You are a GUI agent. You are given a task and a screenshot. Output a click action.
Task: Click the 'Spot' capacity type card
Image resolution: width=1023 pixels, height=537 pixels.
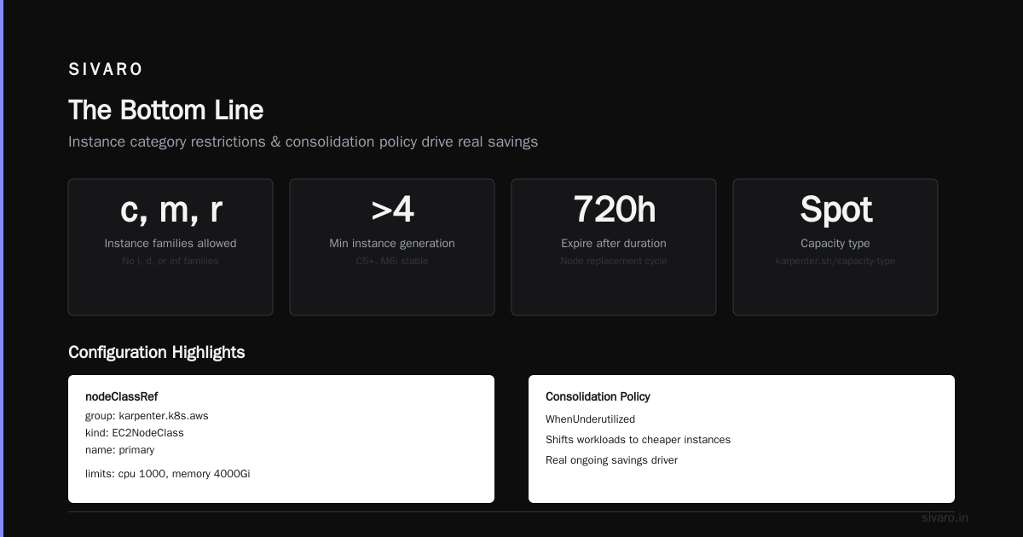point(835,247)
